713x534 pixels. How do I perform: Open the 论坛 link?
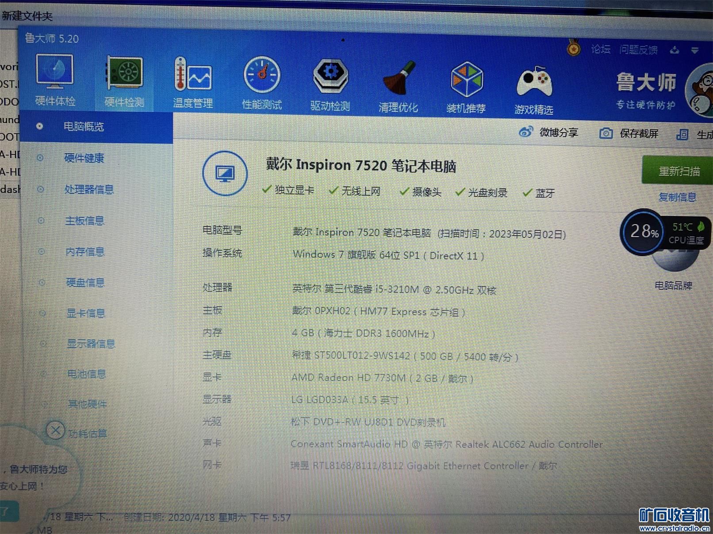601,49
